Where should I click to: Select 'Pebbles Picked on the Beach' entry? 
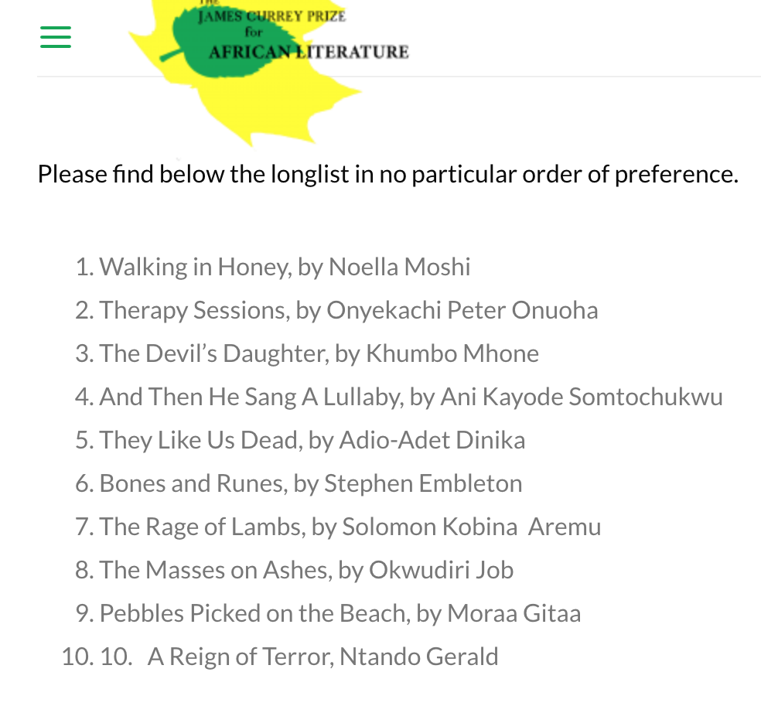tap(253, 613)
